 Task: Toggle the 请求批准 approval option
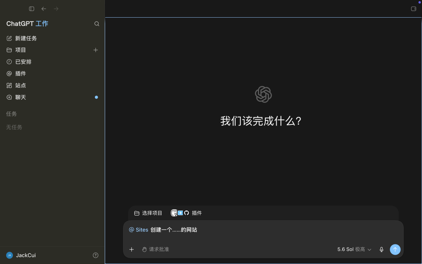click(x=156, y=250)
